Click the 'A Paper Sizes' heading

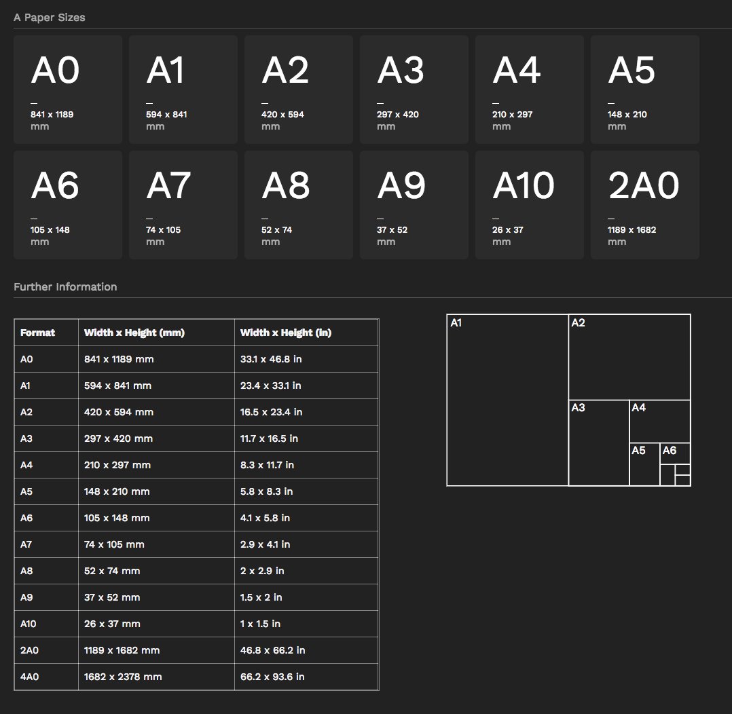[x=50, y=17]
